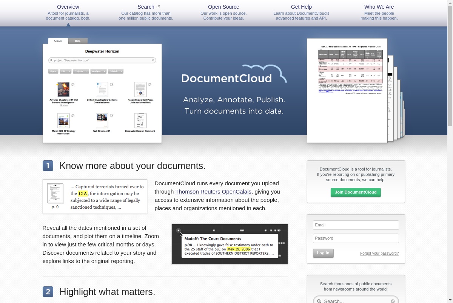Click the heading Know more about your documents.

[x=133, y=166]
